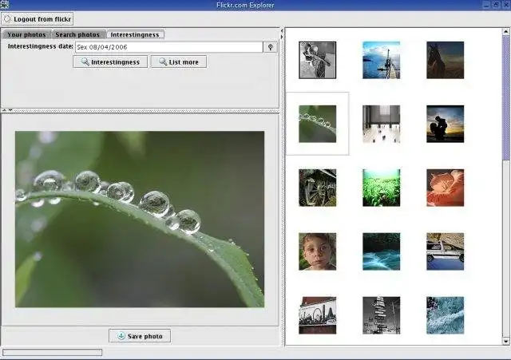Click the vertical scrollbar thumb of thumbnails
Image resolution: width=511 pixels, height=360 pixels.
click(x=505, y=97)
